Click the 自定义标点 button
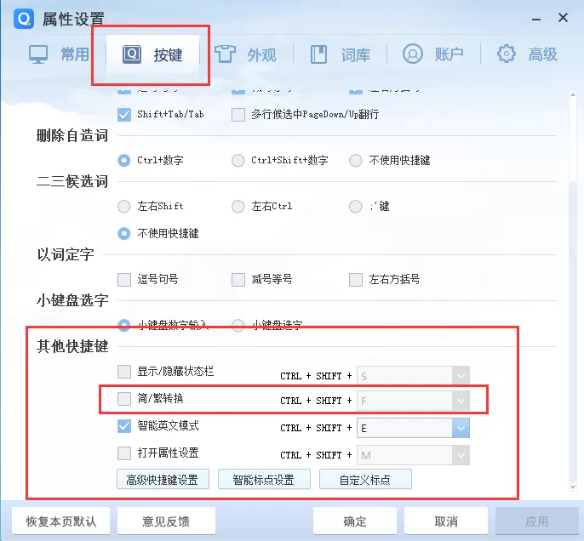 pyautogui.click(x=365, y=479)
